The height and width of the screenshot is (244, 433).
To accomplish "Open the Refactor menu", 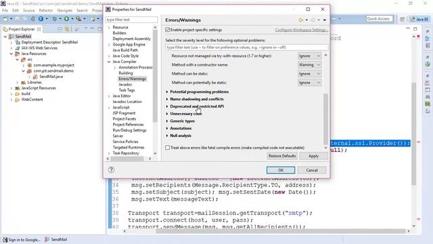I will 46,10.
